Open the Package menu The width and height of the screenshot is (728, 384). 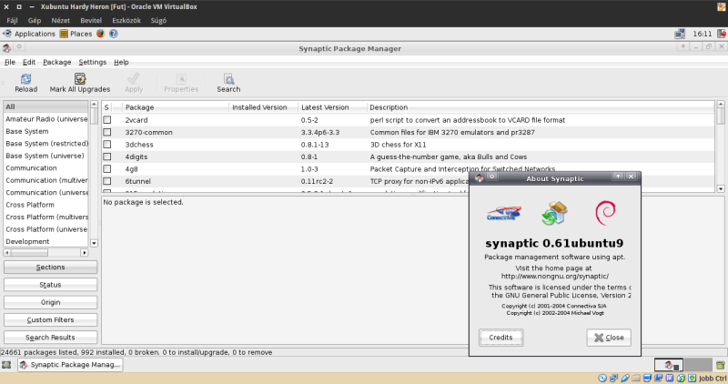(x=57, y=62)
